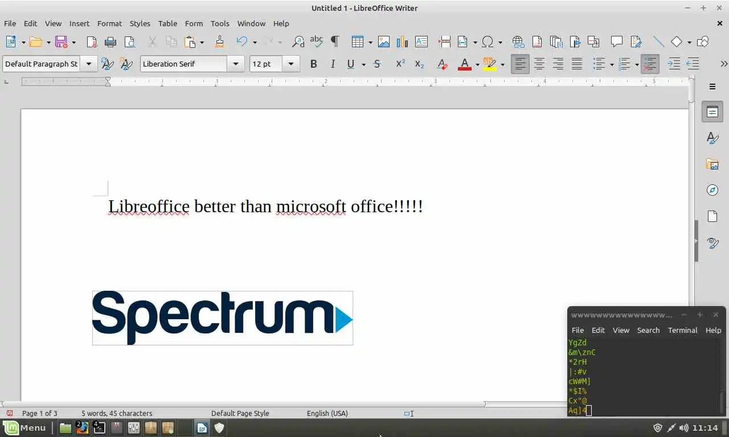Run the spelling check
The height and width of the screenshot is (437, 729).
click(316, 42)
